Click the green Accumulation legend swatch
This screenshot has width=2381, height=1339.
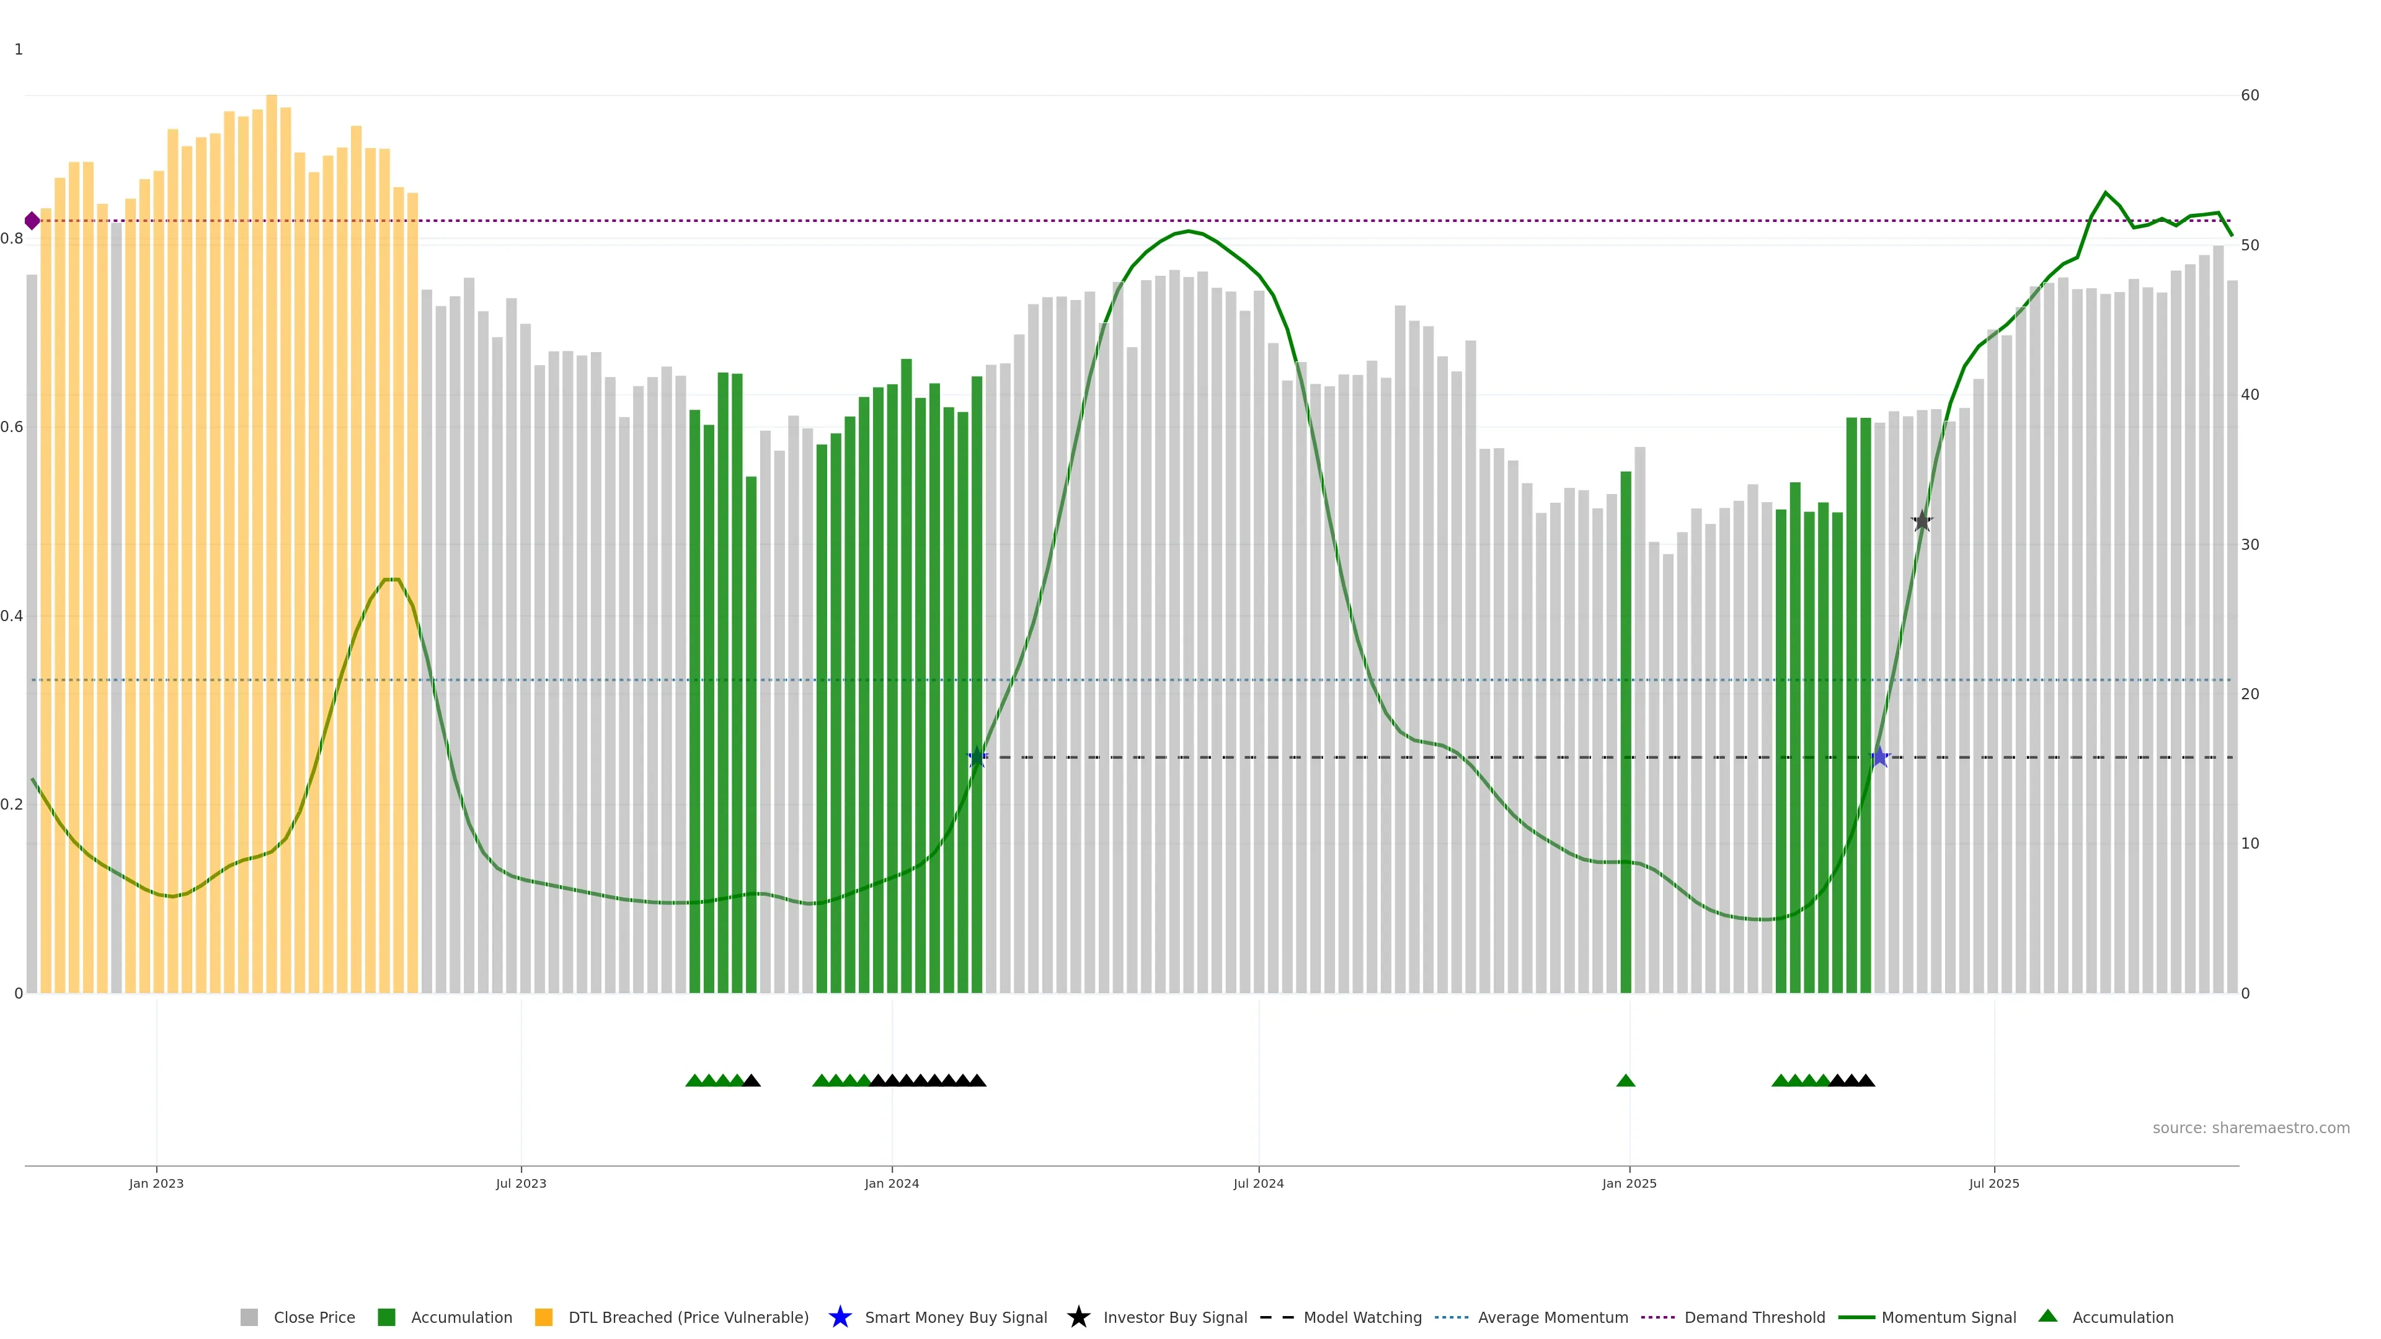pos(386,1318)
